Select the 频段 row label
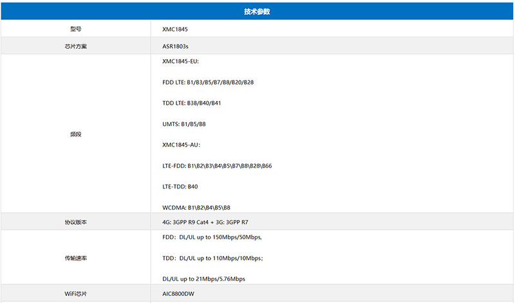Image resolution: width=515 pixels, height=303 pixels. pyautogui.click(x=76, y=134)
